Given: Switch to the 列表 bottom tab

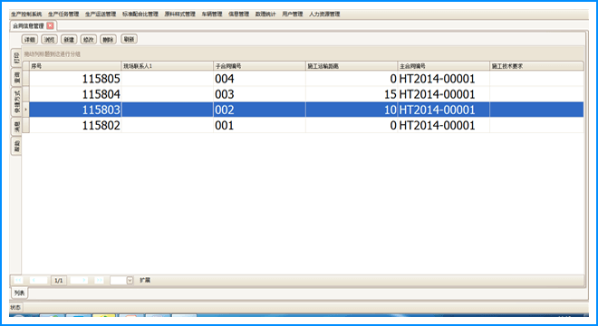Looking at the screenshot, I should tap(19, 292).
